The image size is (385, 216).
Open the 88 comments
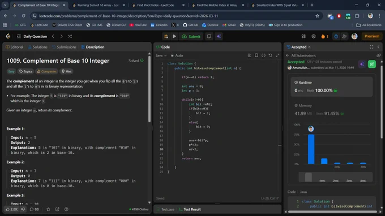click(x=34, y=209)
